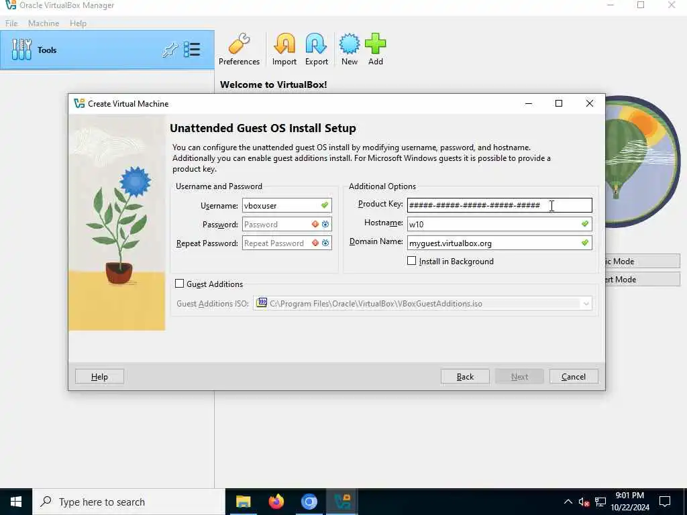Click the network tray icon
The height and width of the screenshot is (515, 687).
[600, 502]
